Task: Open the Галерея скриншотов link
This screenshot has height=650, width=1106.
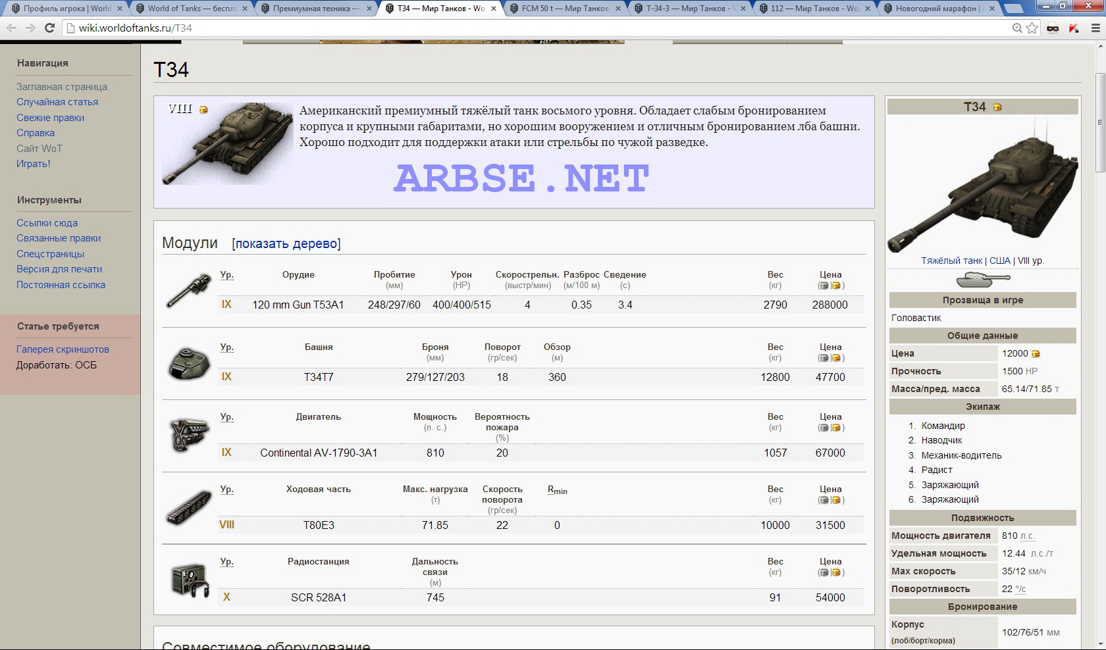Action: (63, 349)
